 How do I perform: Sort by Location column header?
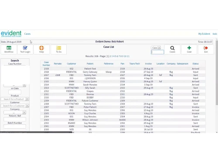point(160,63)
